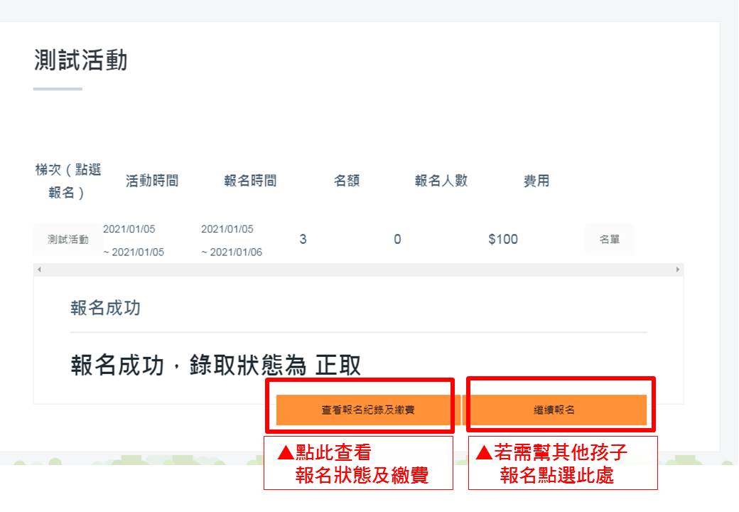The height and width of the screenshot is (512, 739).
Task: Click the 查看報名紀錄及繳費 orange button
Action: click(x=367, y=410)
